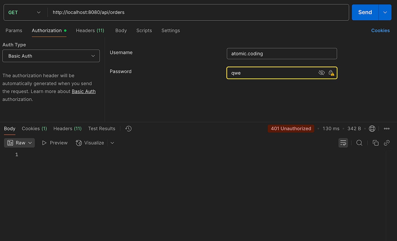397x241 pixels.
Task: Open the three-dots response options menu
Action: click(387, 128)
